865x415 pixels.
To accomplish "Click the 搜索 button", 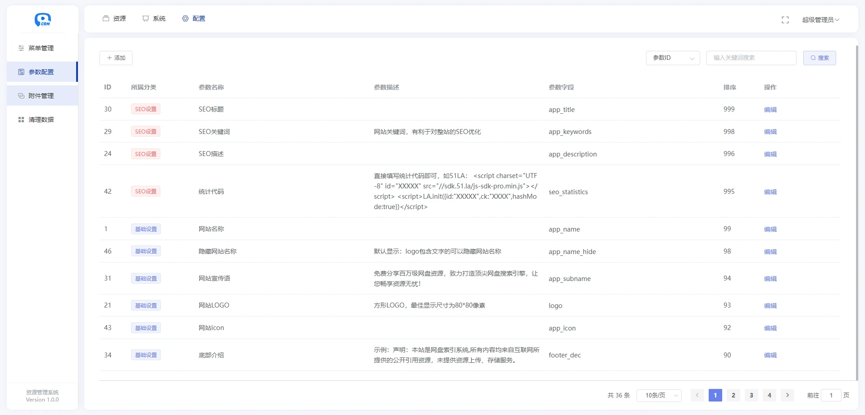I will point(819,58).
